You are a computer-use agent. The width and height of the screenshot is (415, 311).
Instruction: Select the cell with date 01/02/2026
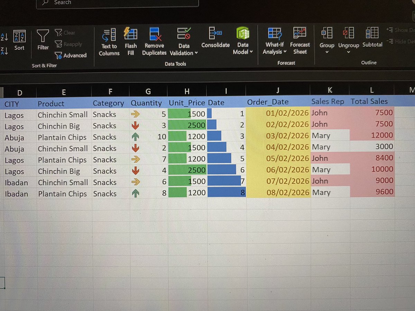coord(278,113)
